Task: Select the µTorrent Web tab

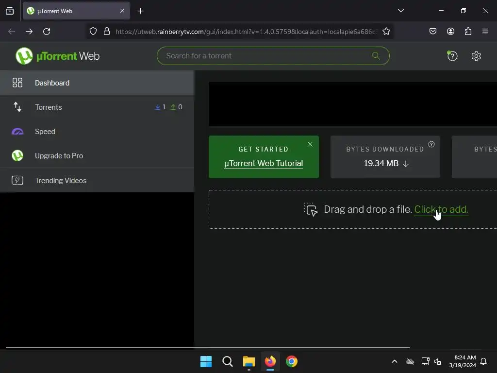Action: click(x=76, y=11)
